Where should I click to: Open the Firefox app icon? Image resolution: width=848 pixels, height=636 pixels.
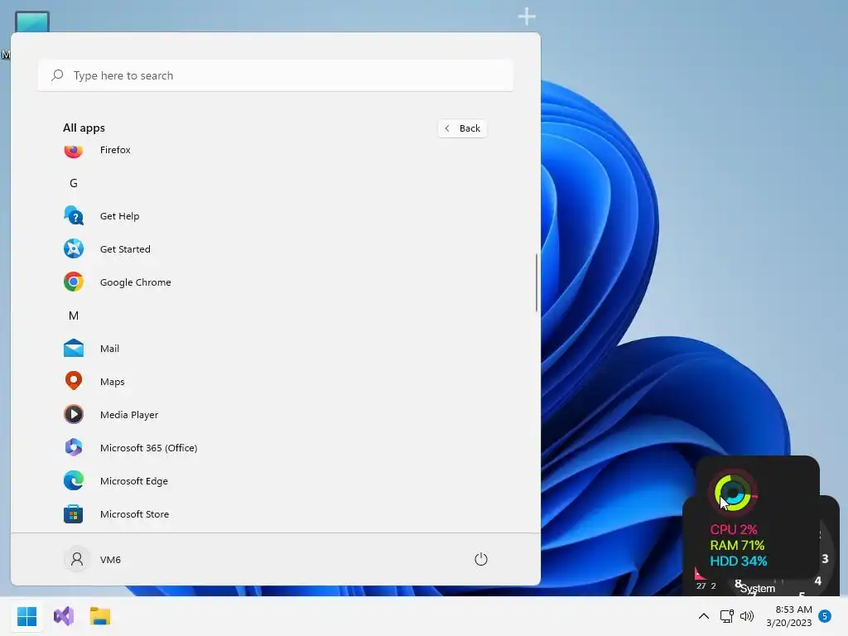click(x=74, y=152)
